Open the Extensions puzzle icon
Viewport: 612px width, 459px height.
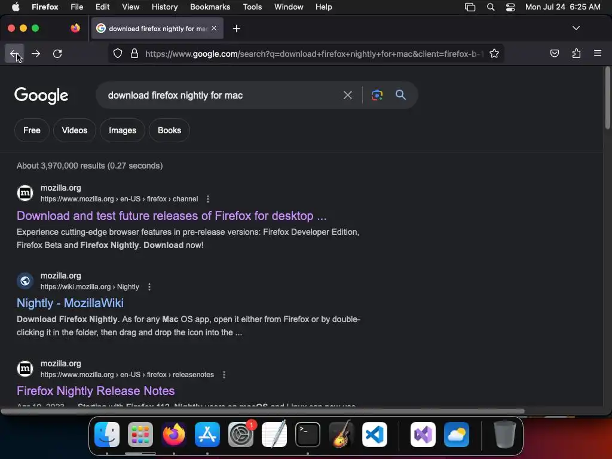[576, 53]
